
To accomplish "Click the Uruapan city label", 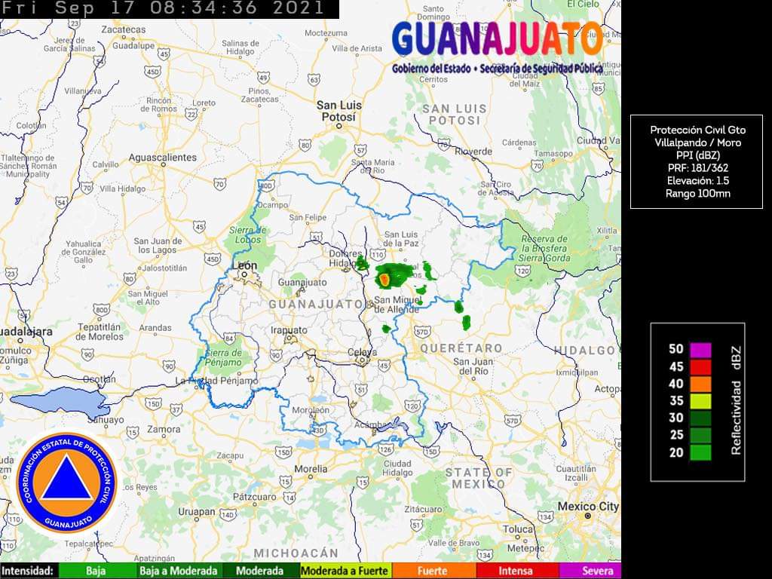I will point(197,512).
